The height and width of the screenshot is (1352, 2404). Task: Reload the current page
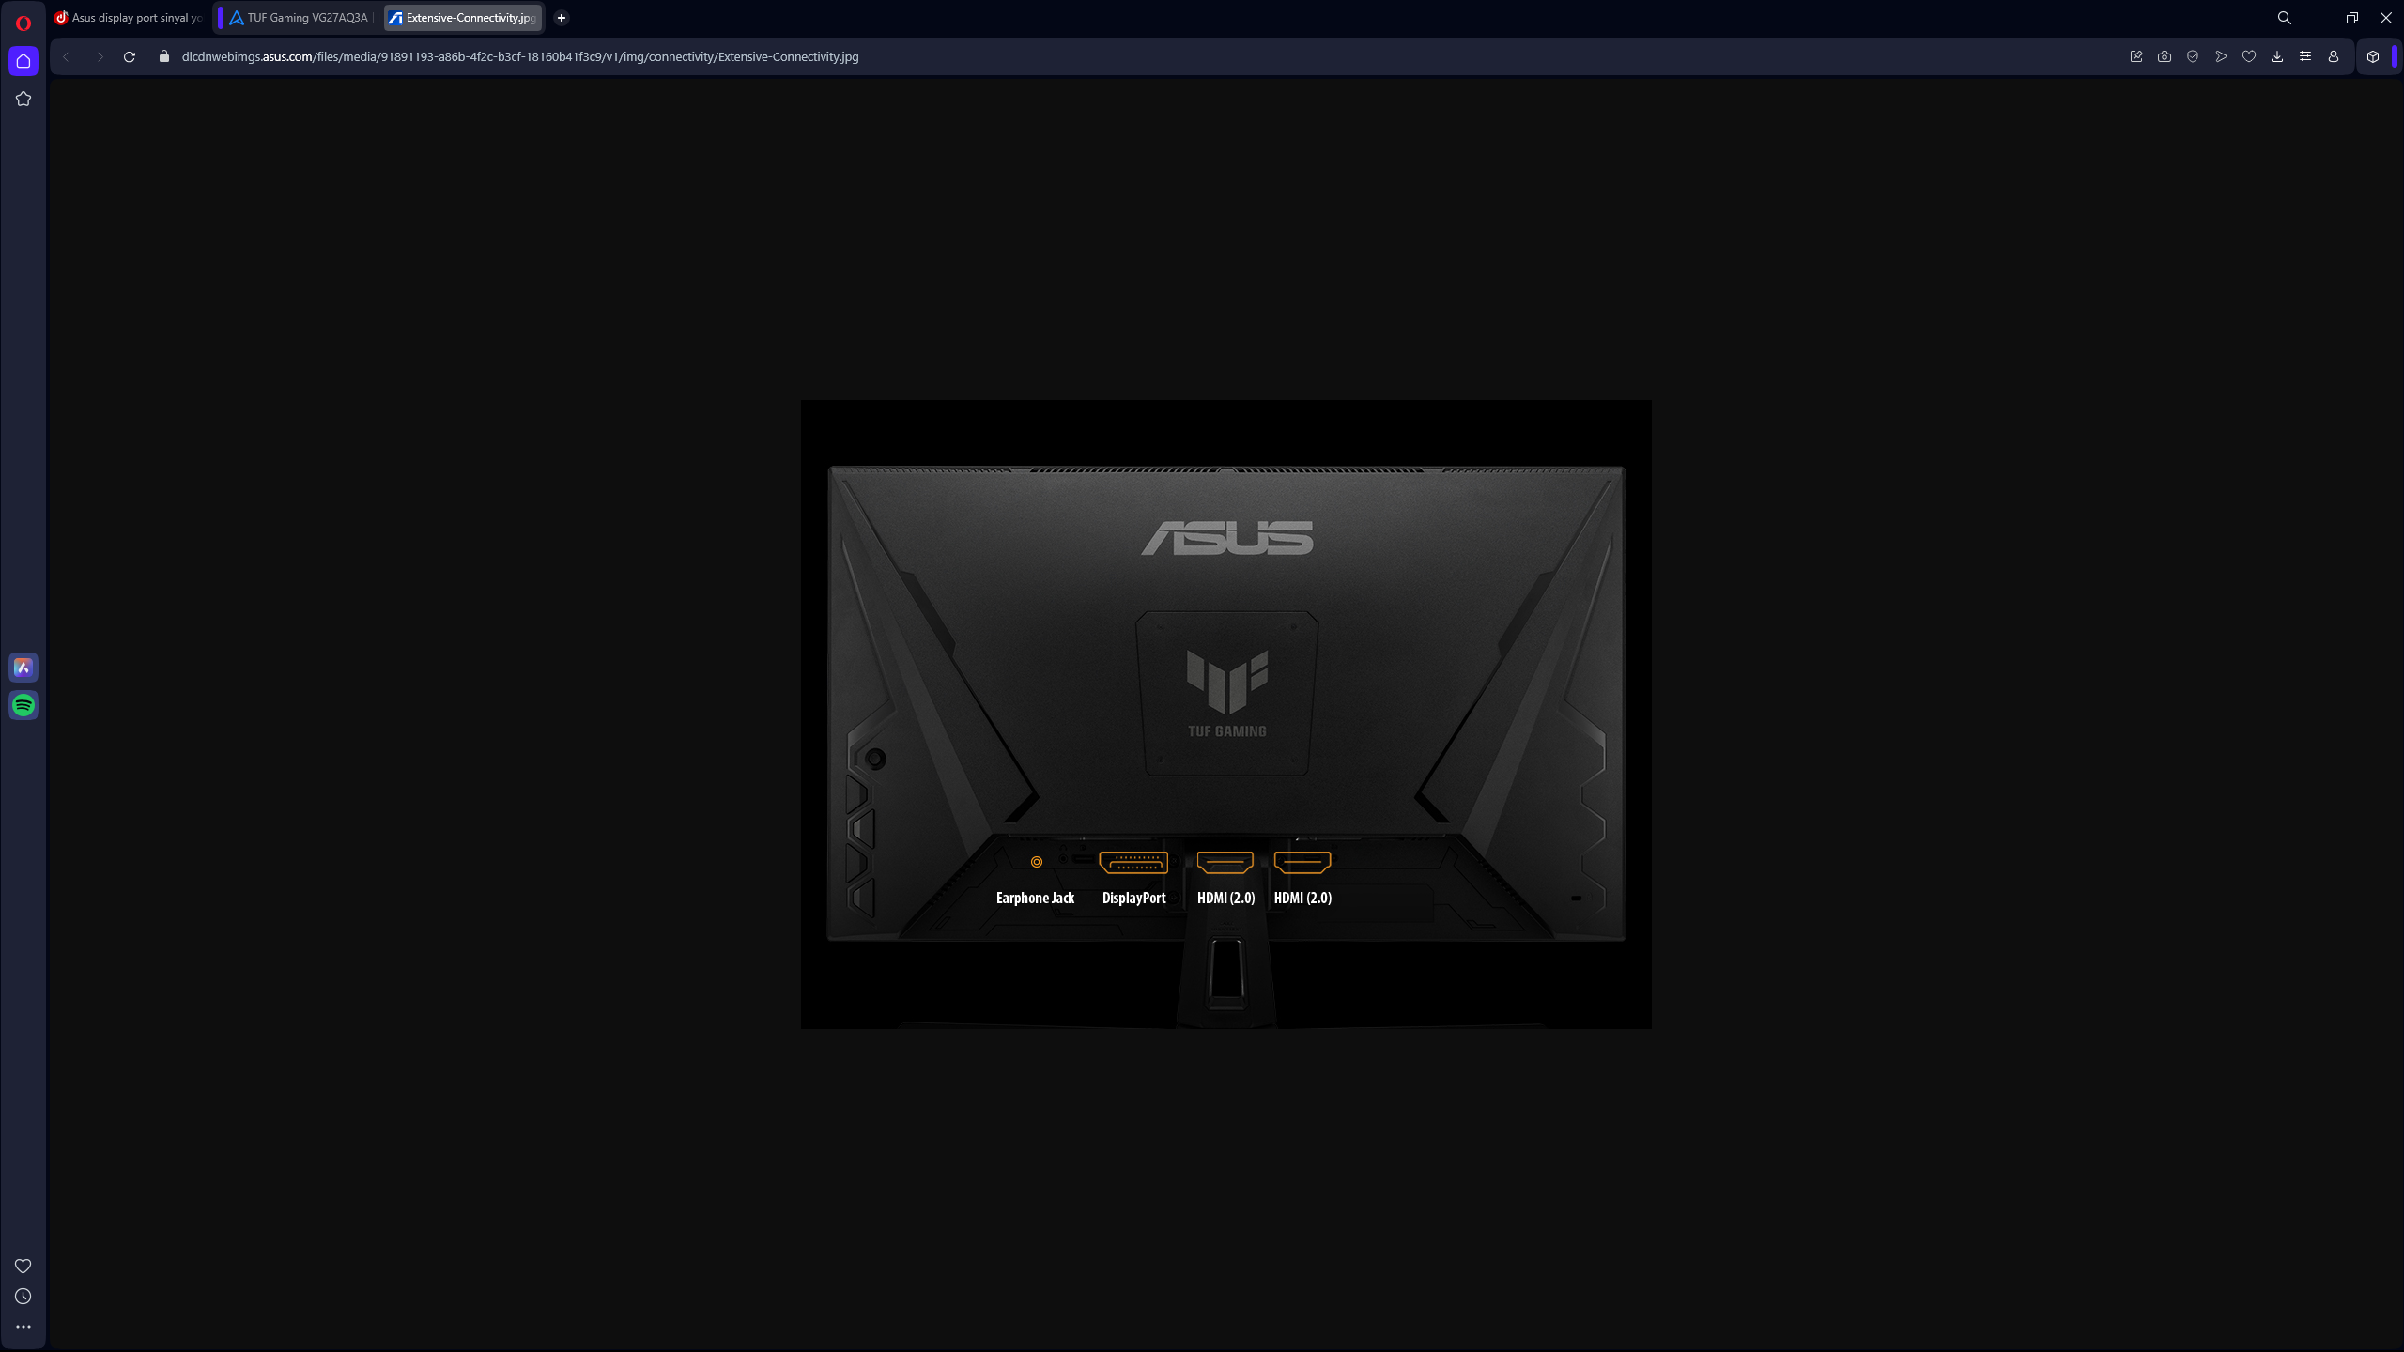(130, 56)
